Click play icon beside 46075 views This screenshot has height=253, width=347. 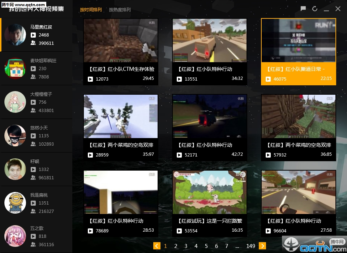click(268, 79)
